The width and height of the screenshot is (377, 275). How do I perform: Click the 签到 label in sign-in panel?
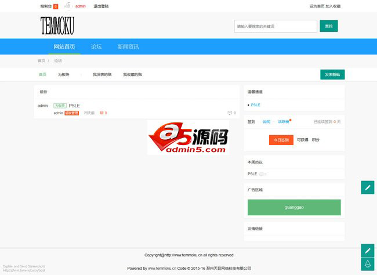(x=251, y=122)
